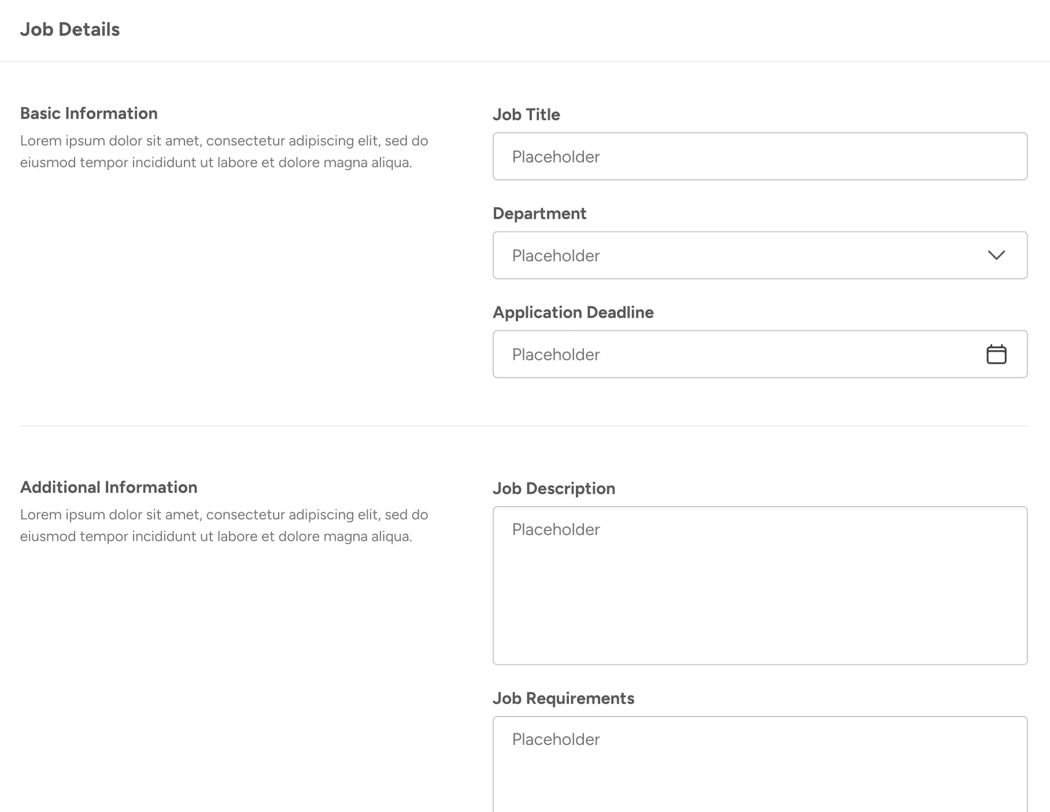Image resolution: width=1050 pixels, height=812 pixels.
Task: Click the description text under Basic Information
Action: click(224, 152)
